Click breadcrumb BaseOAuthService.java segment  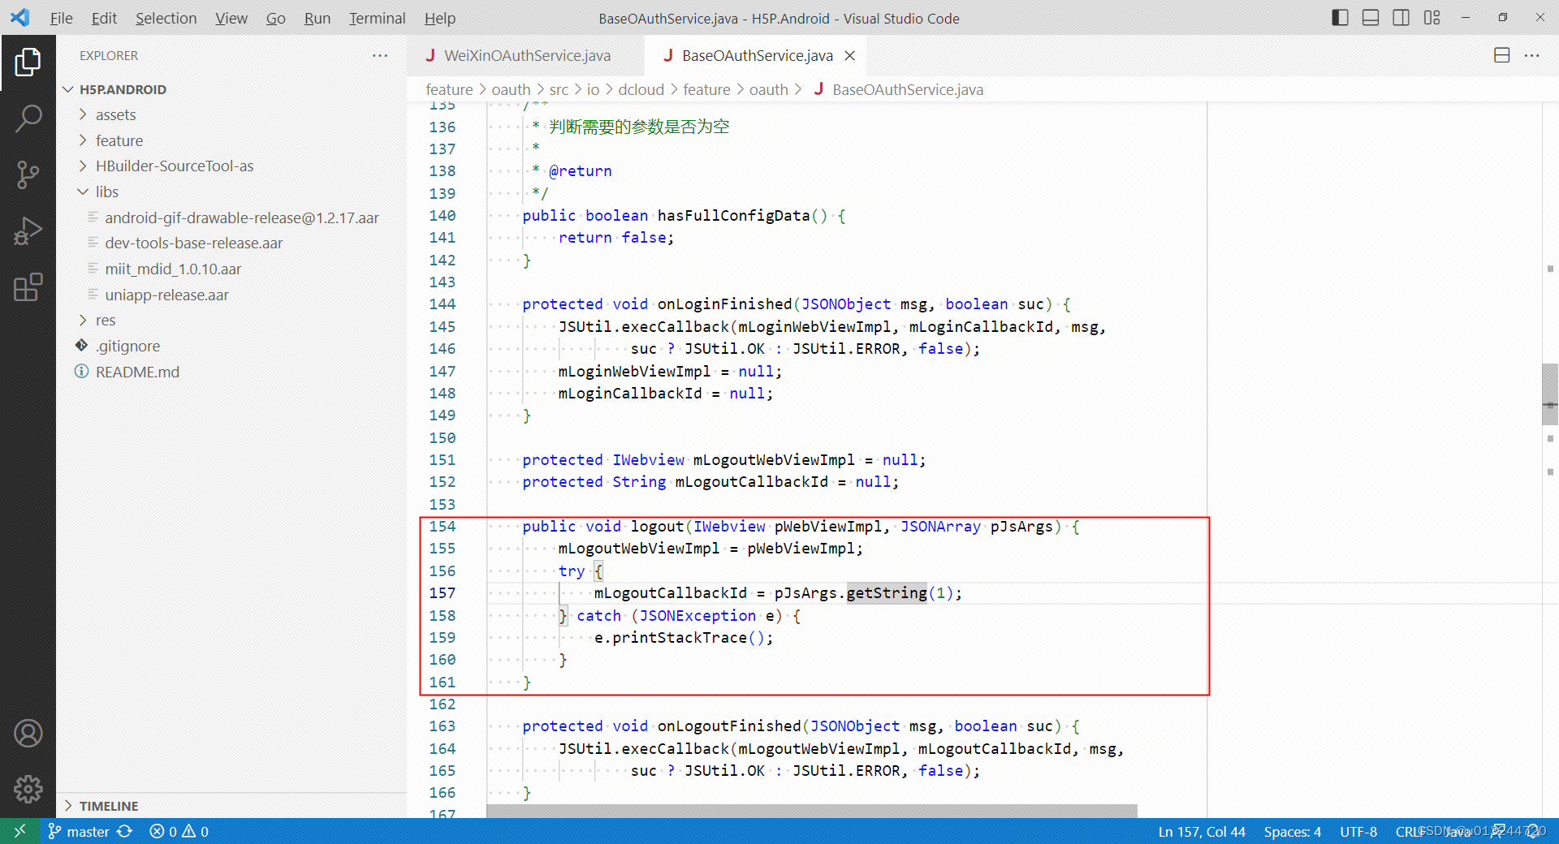pyautogui.click(x=898, y=89)
